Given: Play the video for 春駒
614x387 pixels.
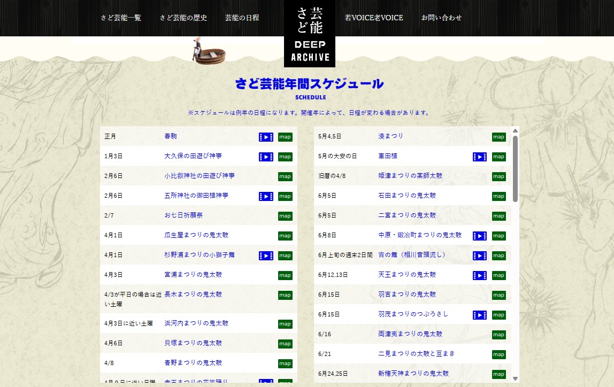Looking at the screenshot, I should click(266, 137).
